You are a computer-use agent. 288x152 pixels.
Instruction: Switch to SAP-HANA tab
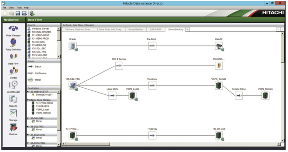pyautogui.click(x=156, y=29)
